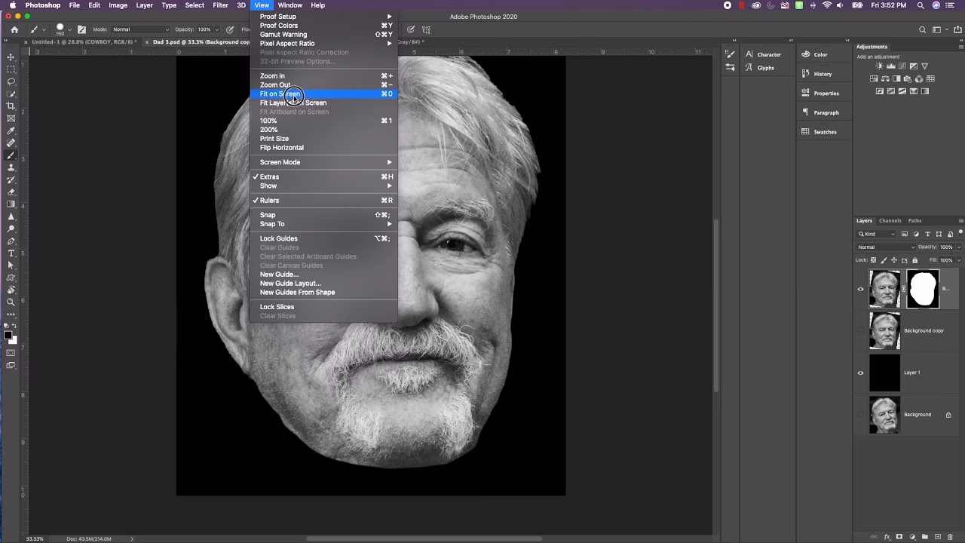Click the add layer mask icon
The image size is (965, 543).
(899, 537)
